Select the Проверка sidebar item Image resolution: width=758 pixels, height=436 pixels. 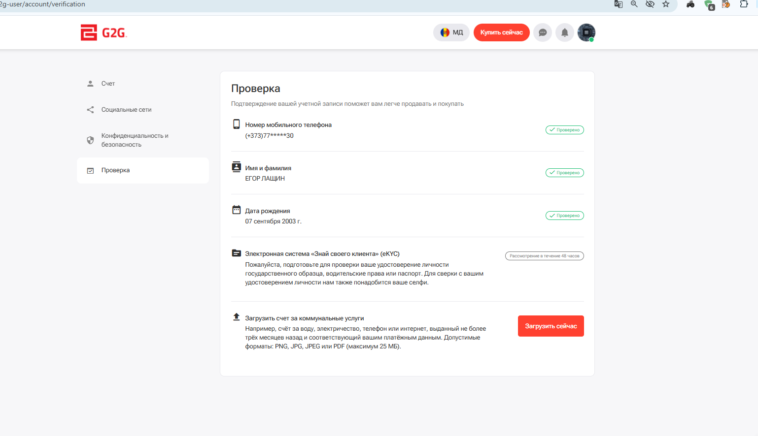(115, 170)
